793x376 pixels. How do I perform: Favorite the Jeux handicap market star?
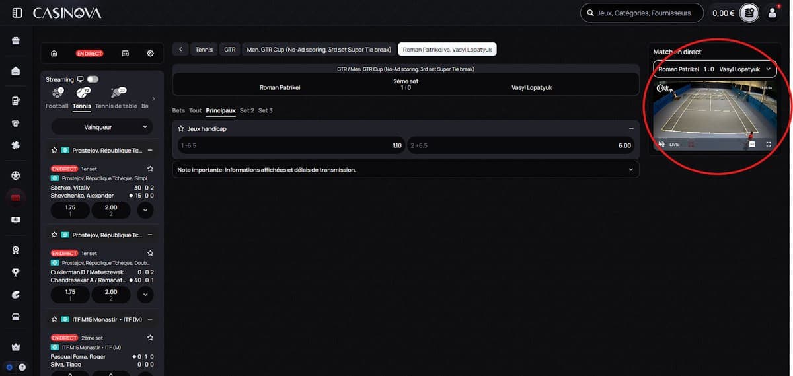[181, 128]
